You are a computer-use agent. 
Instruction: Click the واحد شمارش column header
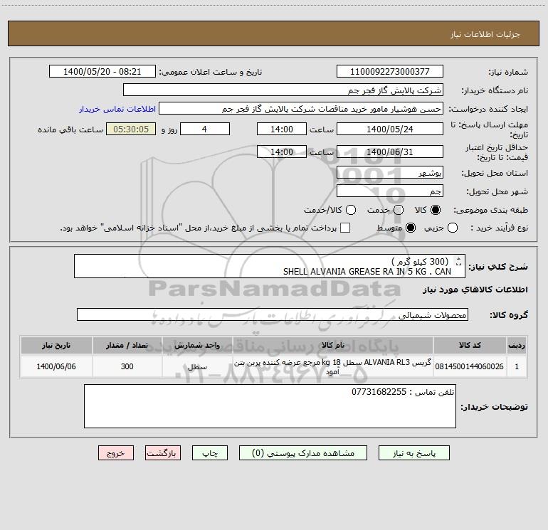[x=197, y=345]
